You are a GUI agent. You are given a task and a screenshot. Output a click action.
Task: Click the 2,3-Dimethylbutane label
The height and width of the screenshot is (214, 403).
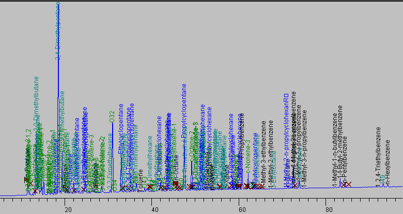click(x=37, y=103)
